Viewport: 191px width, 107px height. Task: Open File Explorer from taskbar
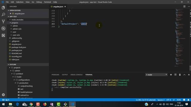click(x=10, y=104)
